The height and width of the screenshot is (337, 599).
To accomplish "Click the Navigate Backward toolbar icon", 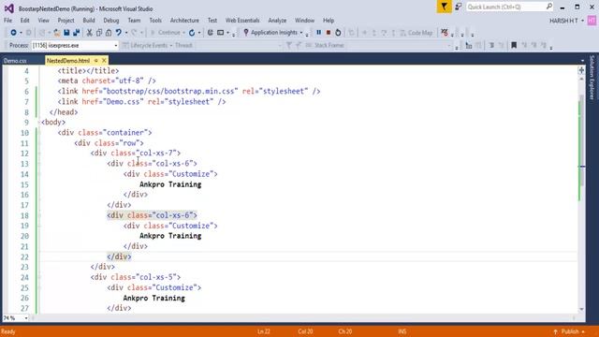I will (13, 33).
